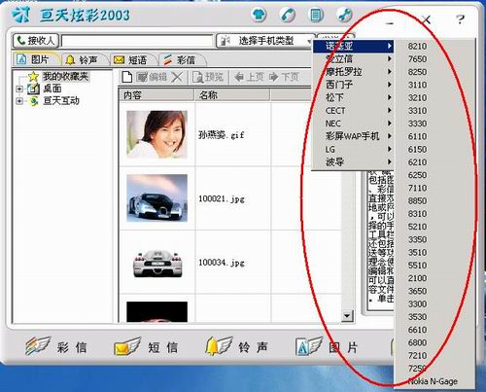
Task: Open the 诺基亚 brand submenu
Action: click(353, 46)
